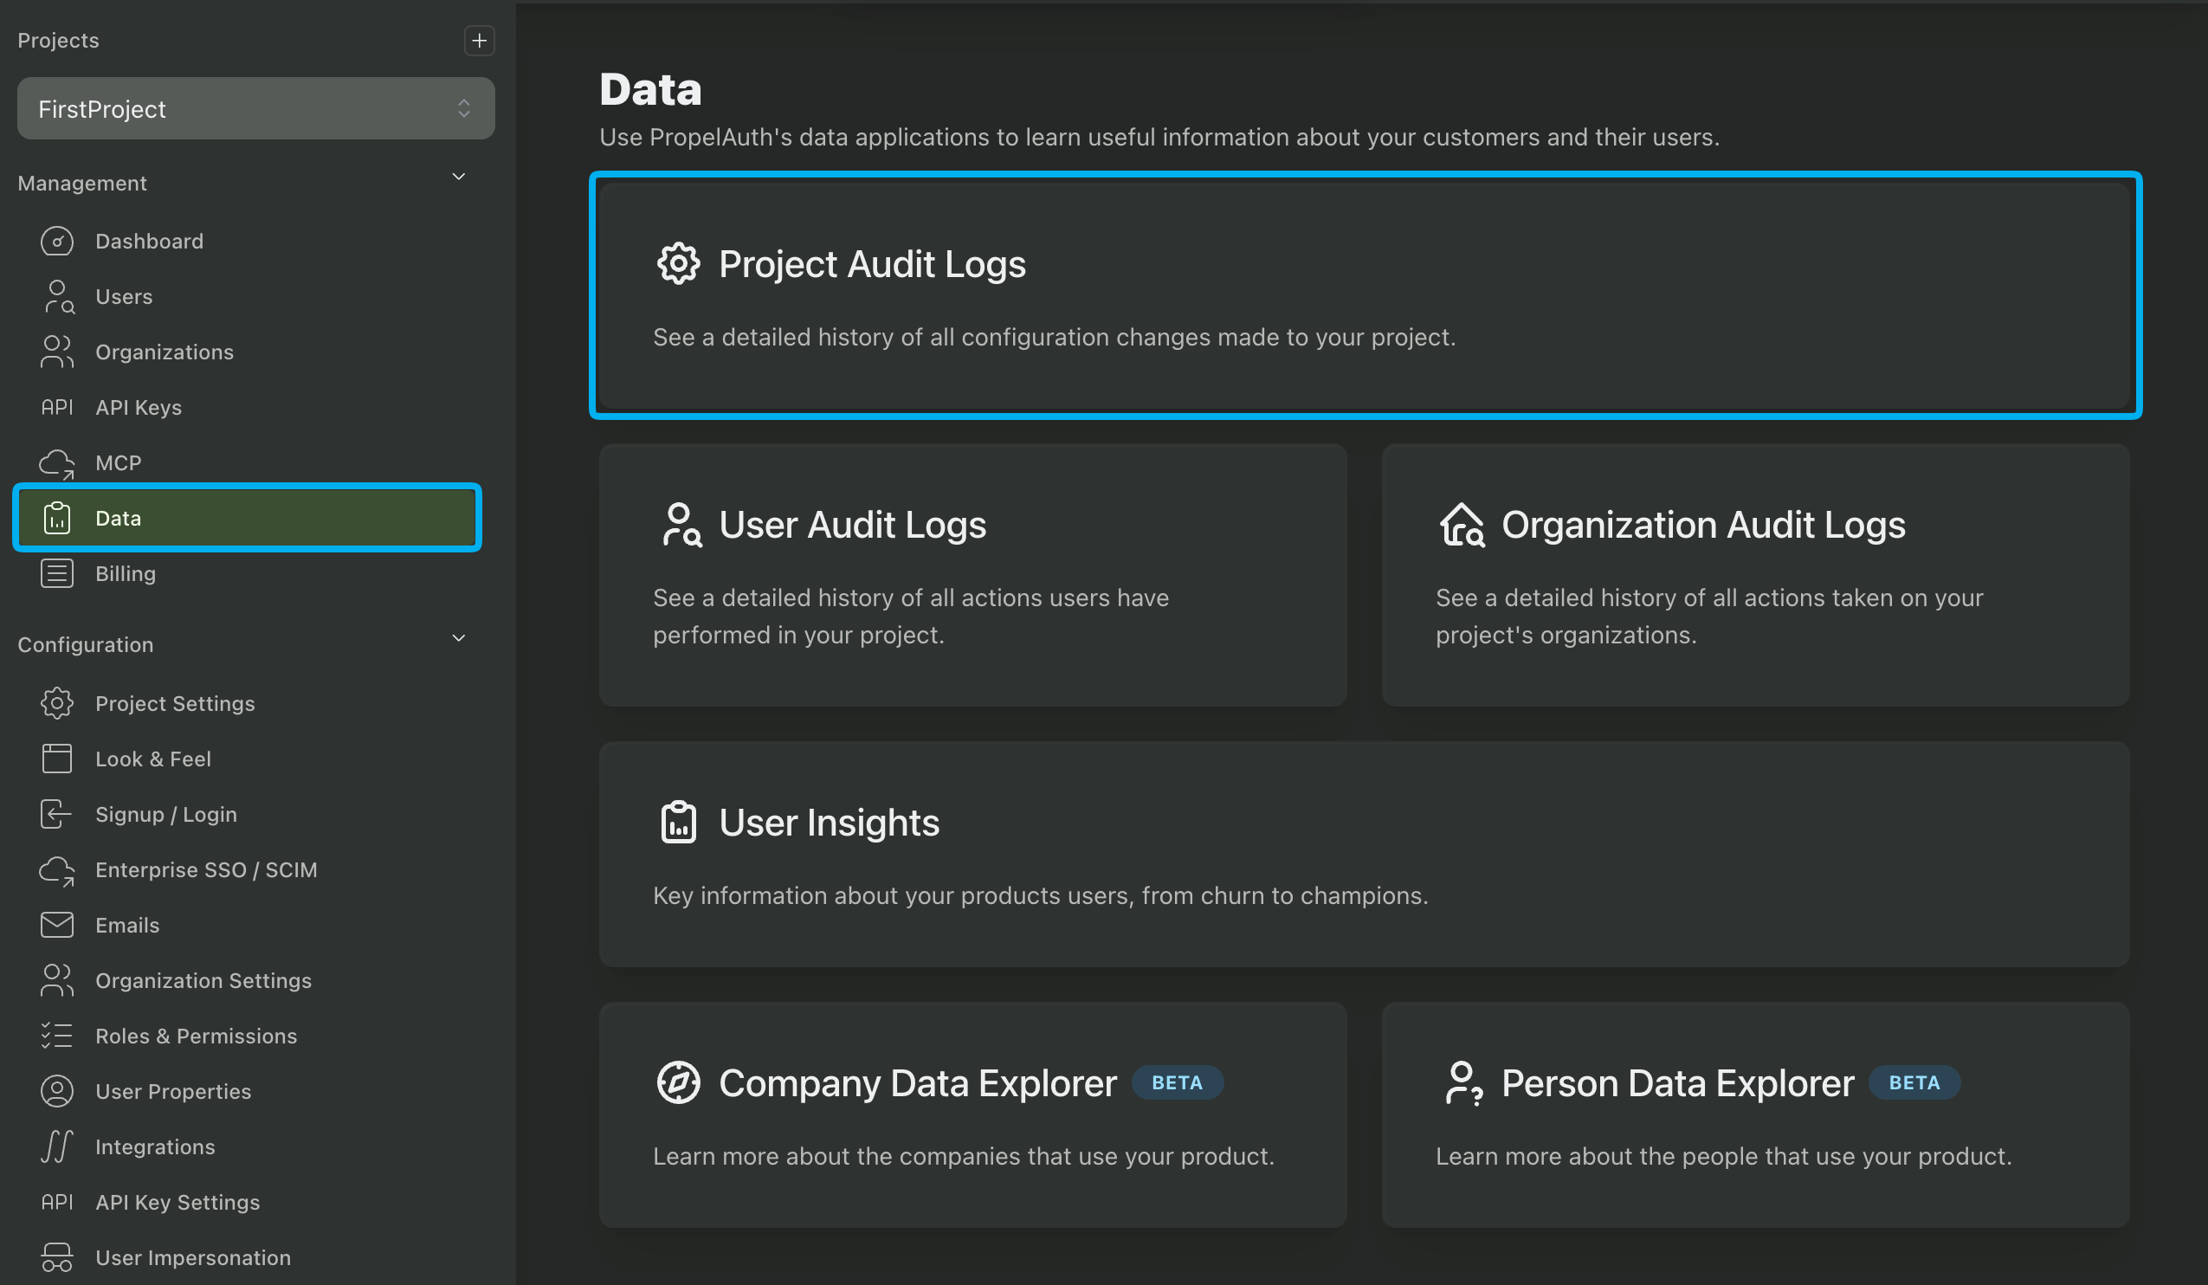The height and width of the screenshot is (1285, 2208).
Task: Click the BETA badge on Person Data Explorer
Action: (1914, 1082)
